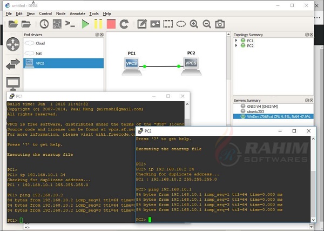324x231 pixels.
Task: Select PC2 entry in Topology Summary
Action: point(250,46)
